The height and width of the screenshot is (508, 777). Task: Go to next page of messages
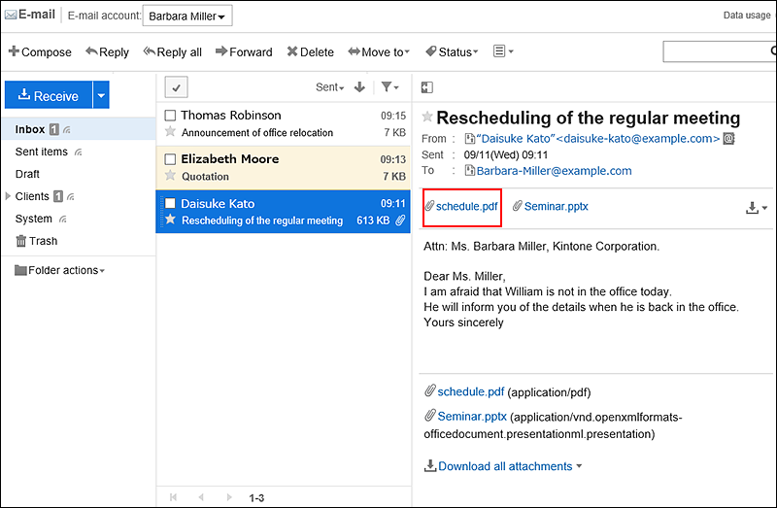coord(228,497)
